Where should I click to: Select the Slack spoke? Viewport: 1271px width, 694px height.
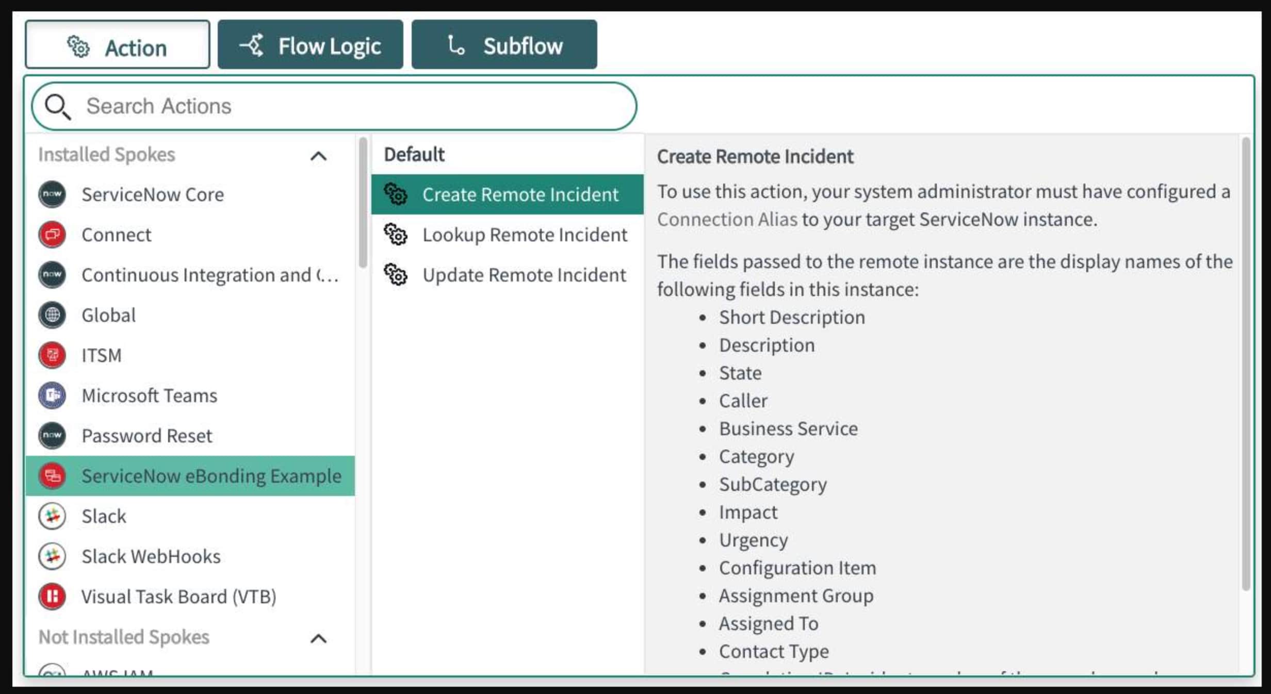click(190, 516)
